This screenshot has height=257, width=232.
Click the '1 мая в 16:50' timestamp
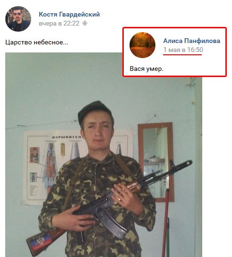pyautogui.click(x=183, y=50)
